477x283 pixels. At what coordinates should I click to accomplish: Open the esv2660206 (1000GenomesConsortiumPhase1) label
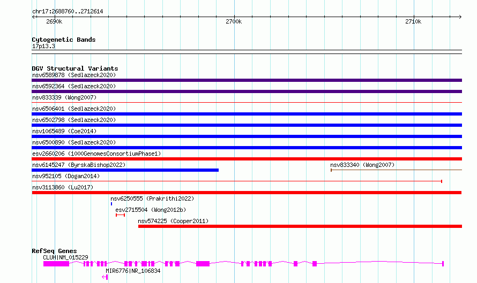96,154
